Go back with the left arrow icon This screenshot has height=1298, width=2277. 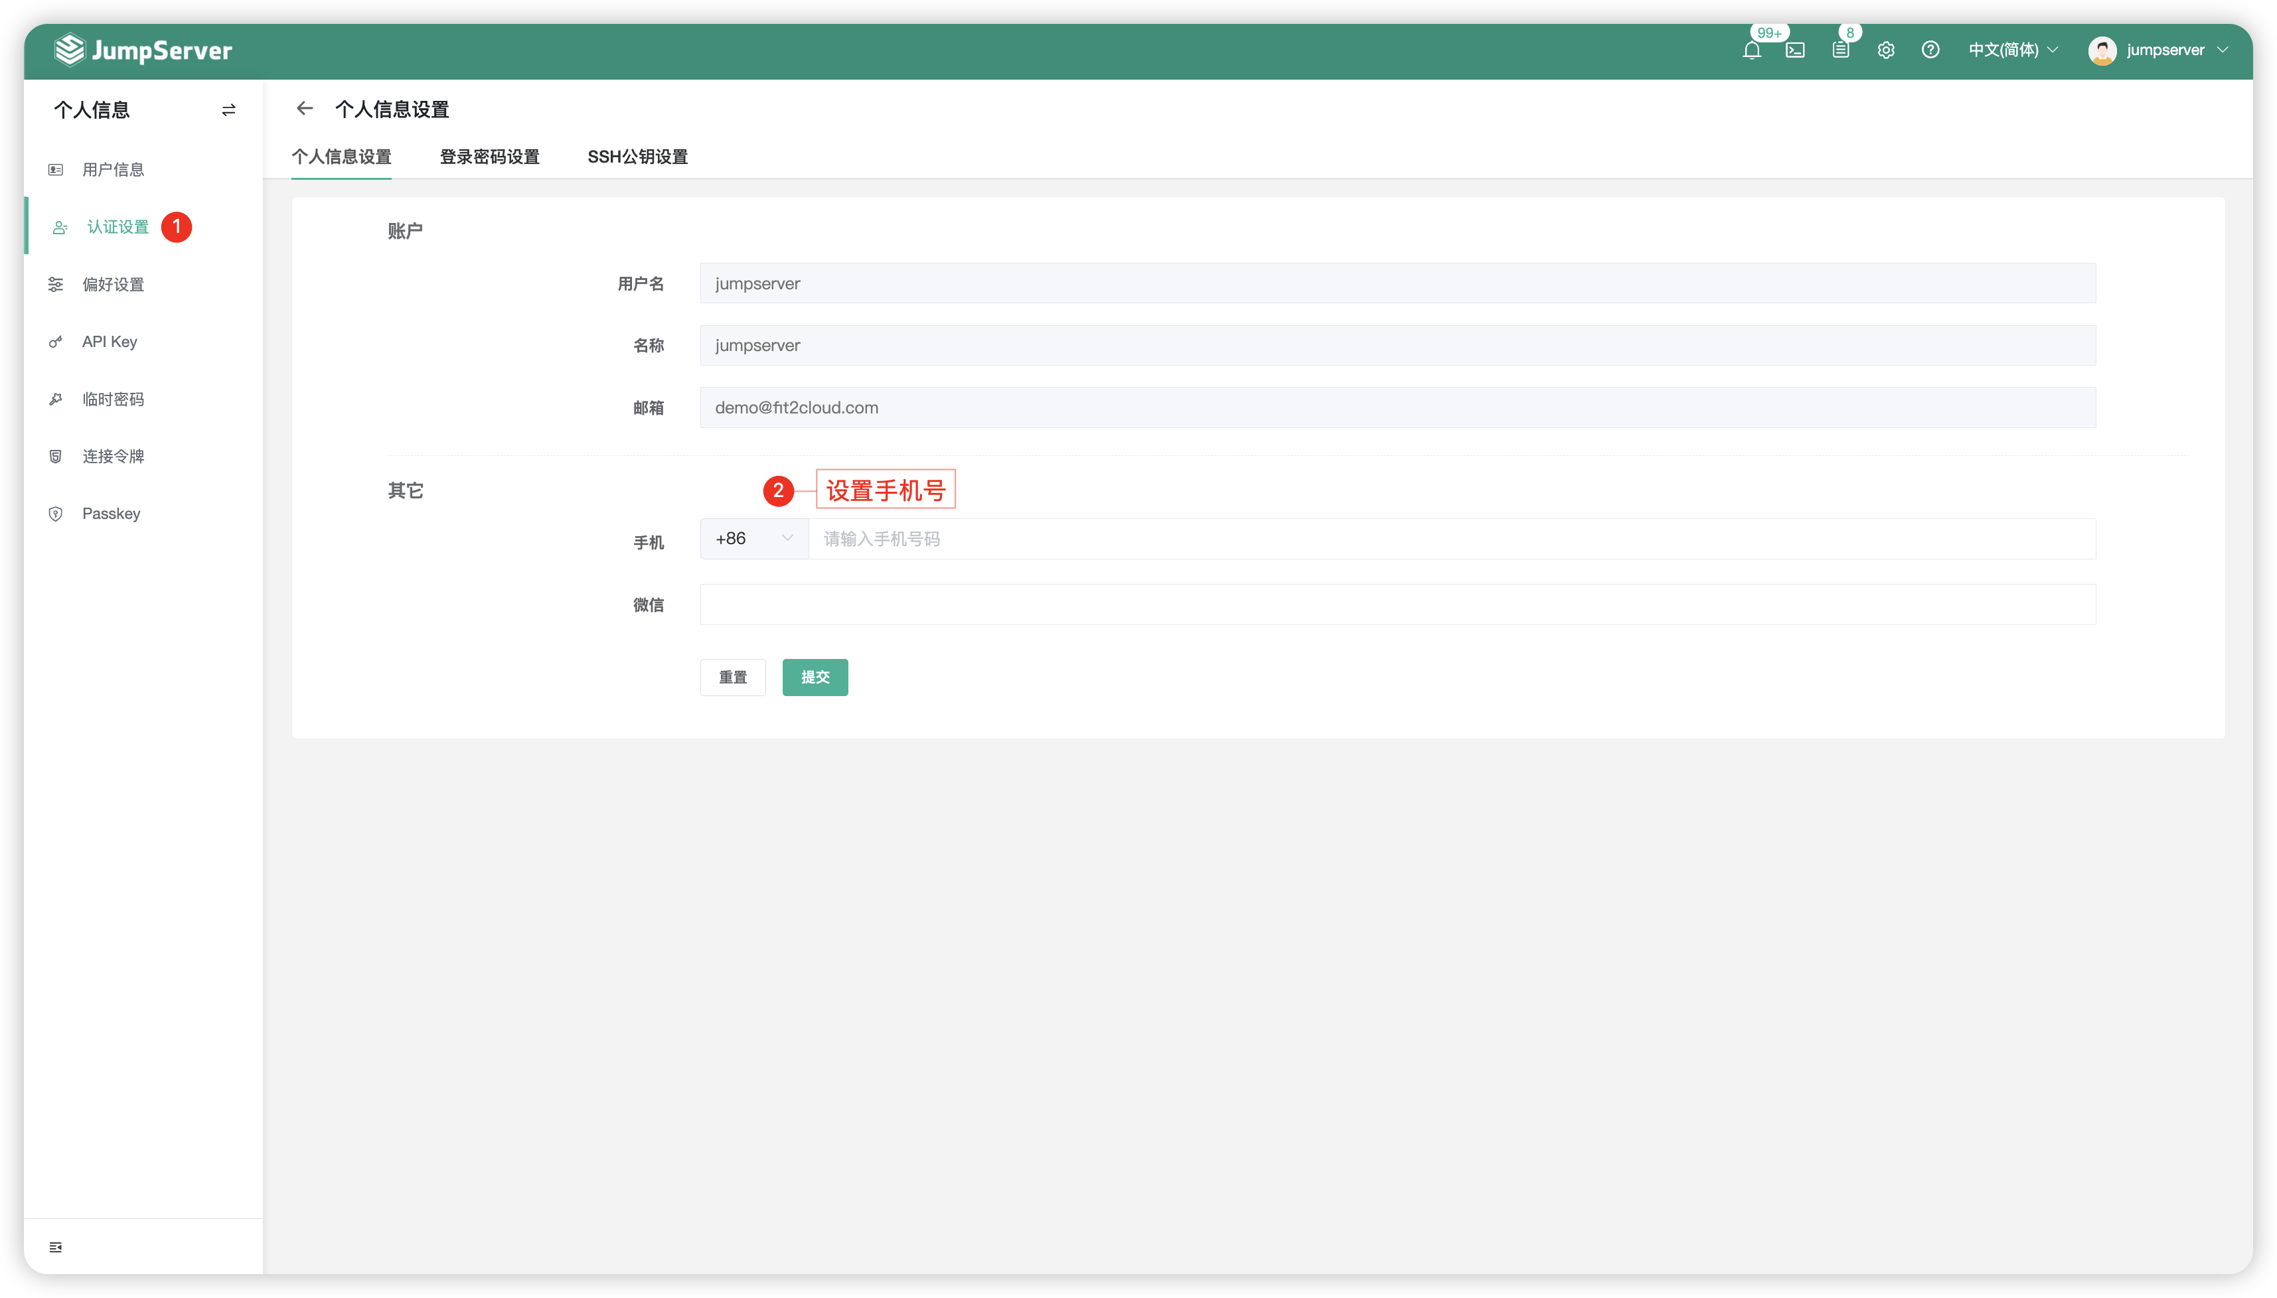click(305, 109)
